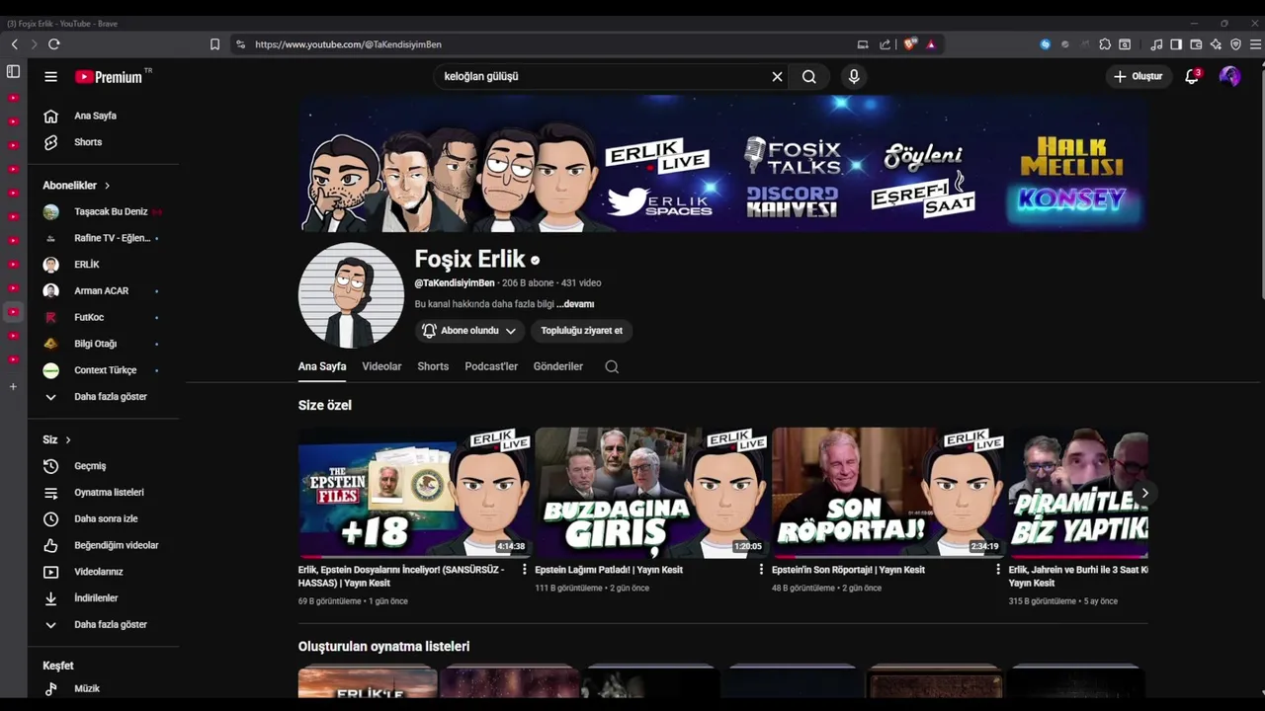Open notifications bell with 3 badge
Image resolution: width=1265 pixels, height=711 pixels.
[1192, 76]
